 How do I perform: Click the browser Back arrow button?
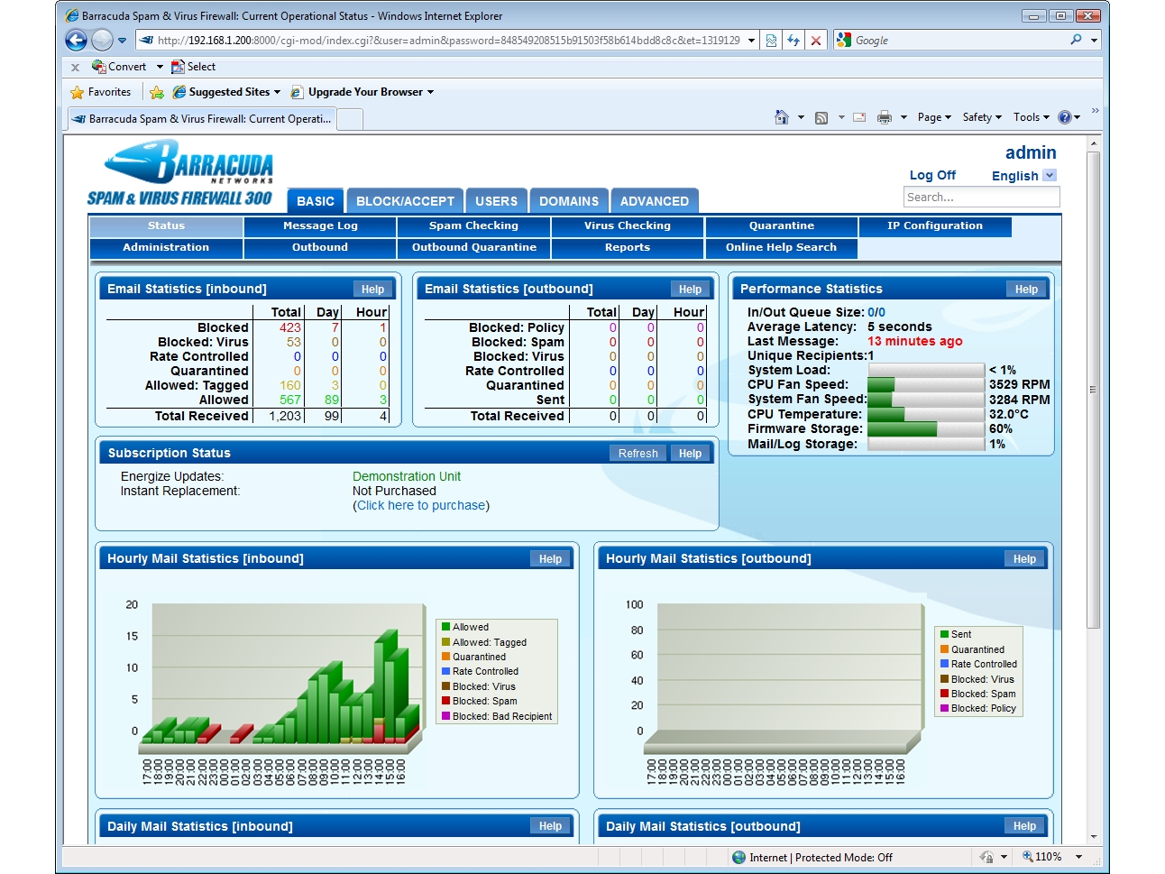(77, 40)
